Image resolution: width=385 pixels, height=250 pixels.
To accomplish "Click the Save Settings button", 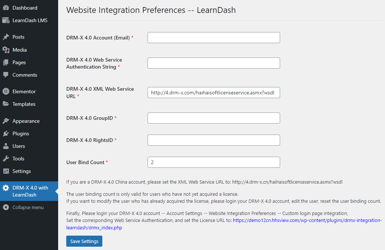I will tap(84, 241).
